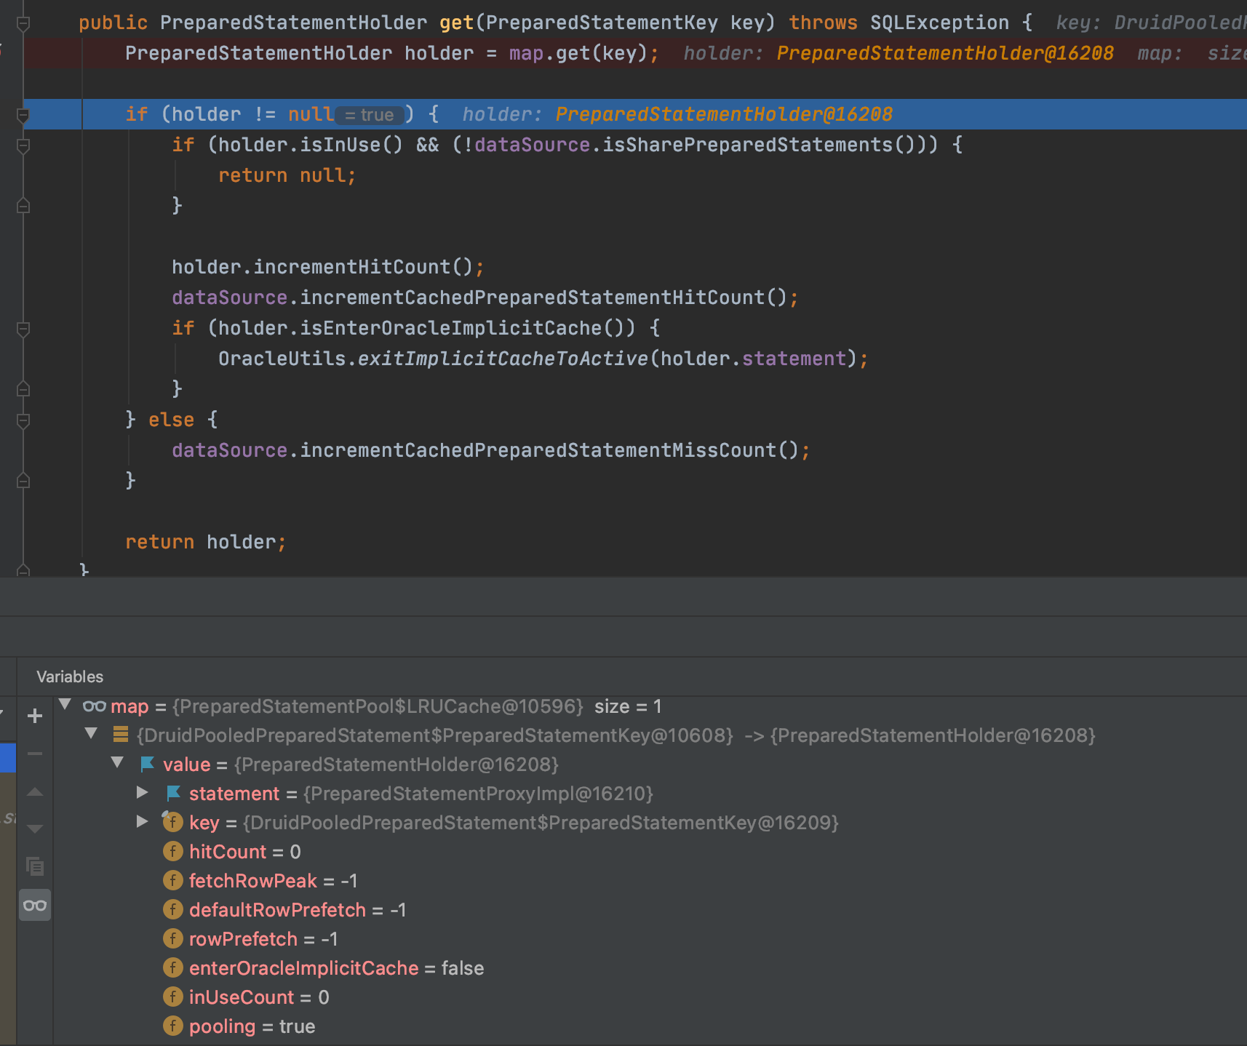Collapse the map watch node

pos(65,705)
